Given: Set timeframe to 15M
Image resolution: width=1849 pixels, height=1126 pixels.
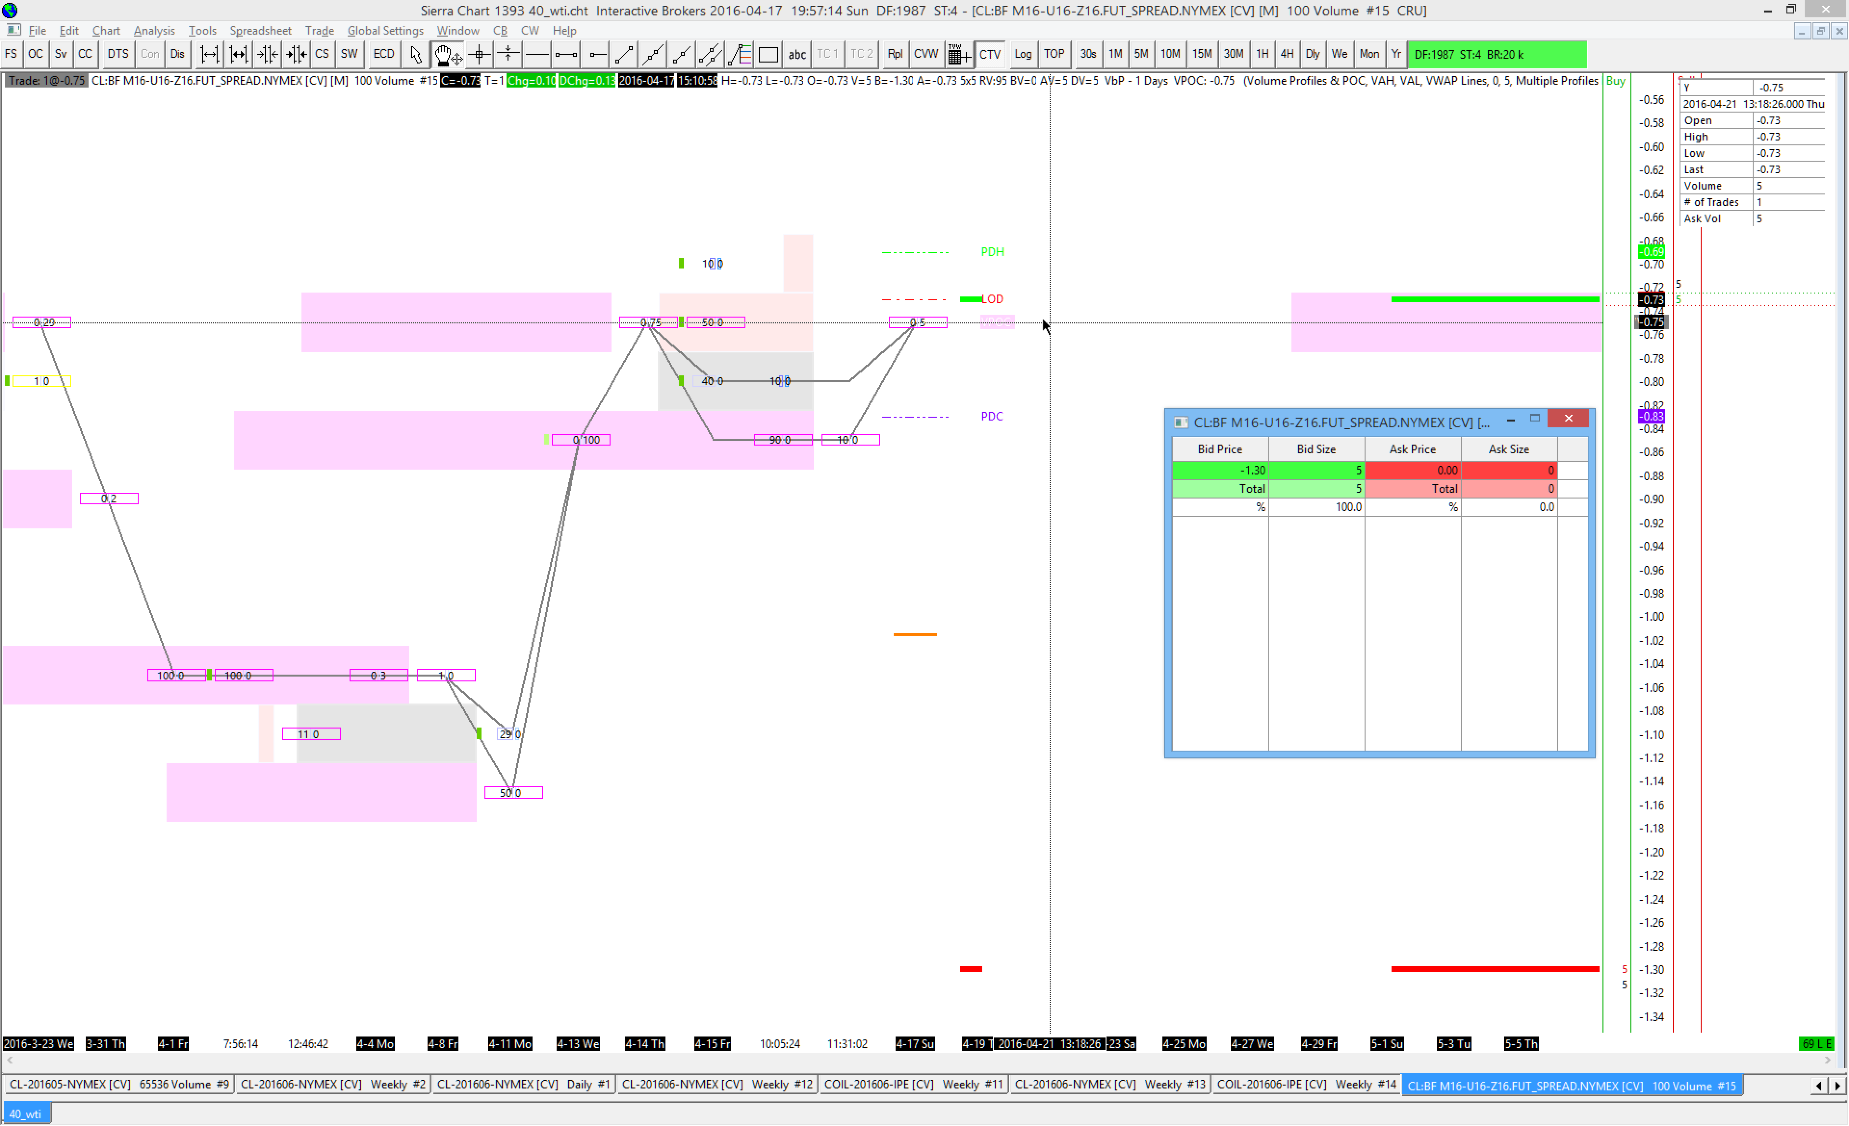Looking at the screenshot, I should pyautogui.click(x=1201, y=55).
